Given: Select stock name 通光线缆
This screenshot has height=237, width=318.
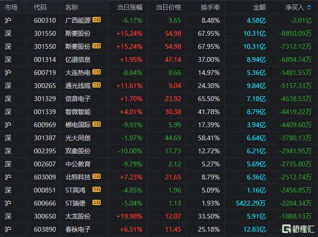Looking at the screenshot, I should coord(78,86).
